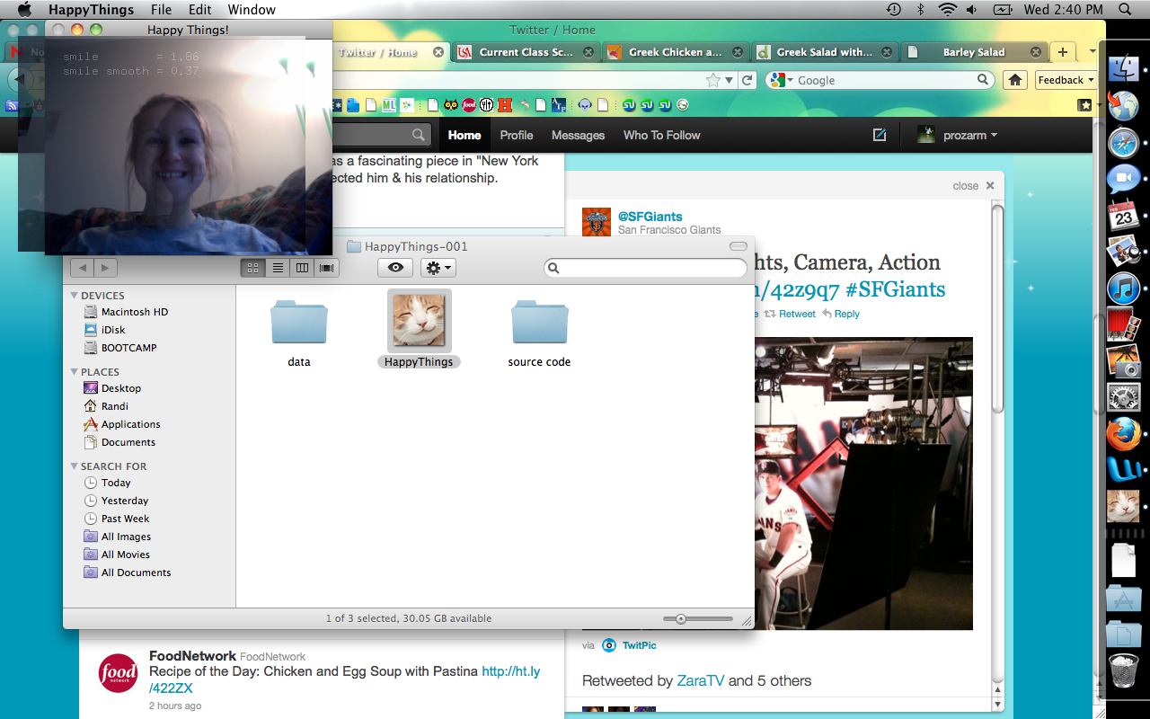
Task: Click the Quick Look eye button
Action: (x=395, y=268)
